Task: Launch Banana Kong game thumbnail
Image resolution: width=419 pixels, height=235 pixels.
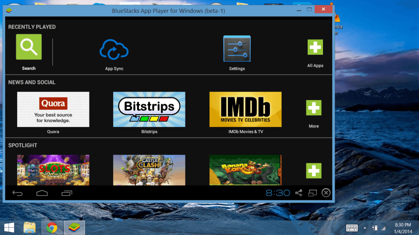Action: coord(245,170)
